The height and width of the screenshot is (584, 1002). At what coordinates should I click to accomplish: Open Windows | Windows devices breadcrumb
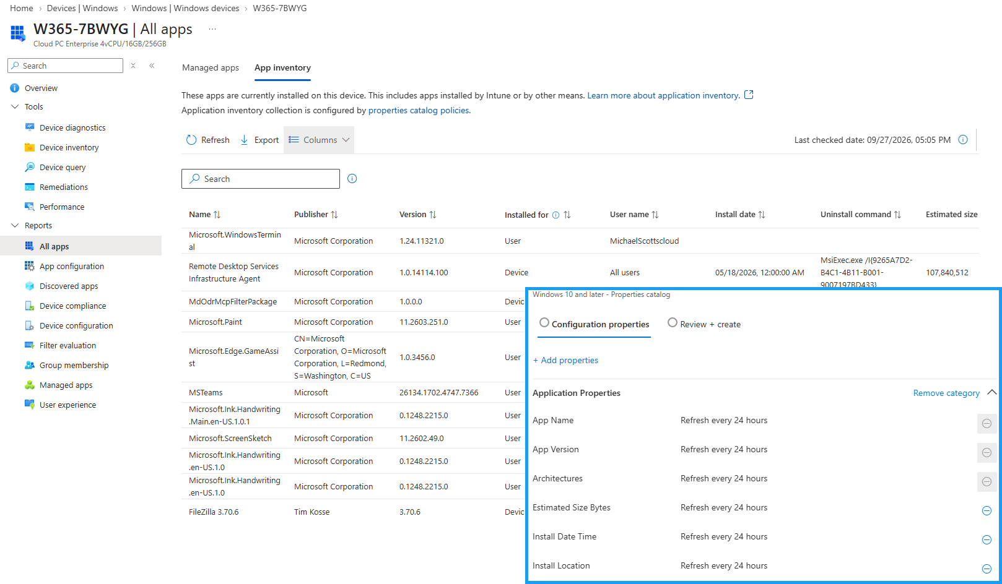tap(185, 8)
